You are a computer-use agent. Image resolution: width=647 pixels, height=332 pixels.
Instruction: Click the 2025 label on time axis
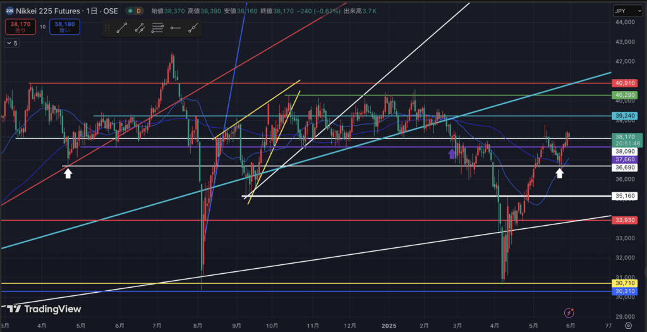pos(389,326)
